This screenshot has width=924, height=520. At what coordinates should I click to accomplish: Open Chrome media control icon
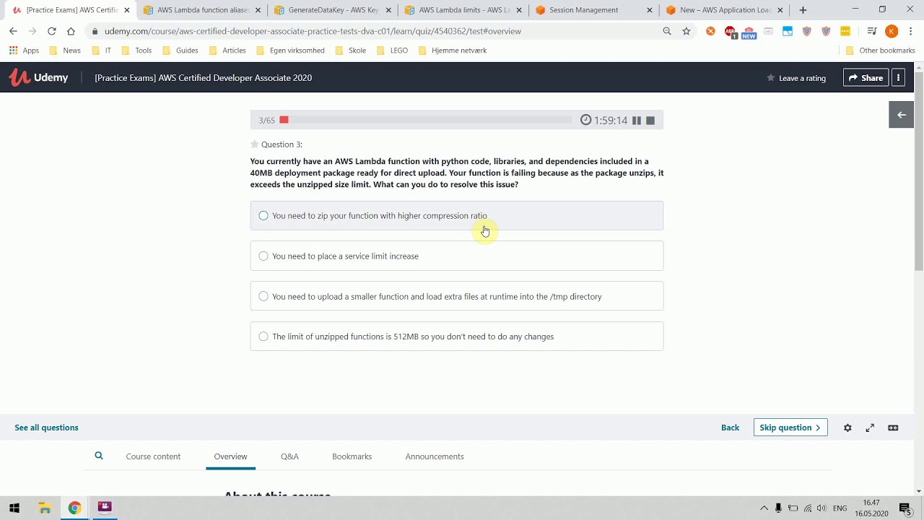point(872,31)
